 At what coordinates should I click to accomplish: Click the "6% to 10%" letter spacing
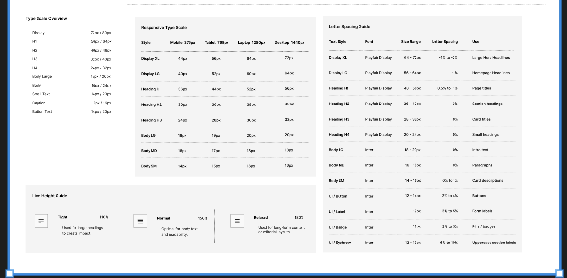(449, 243)
